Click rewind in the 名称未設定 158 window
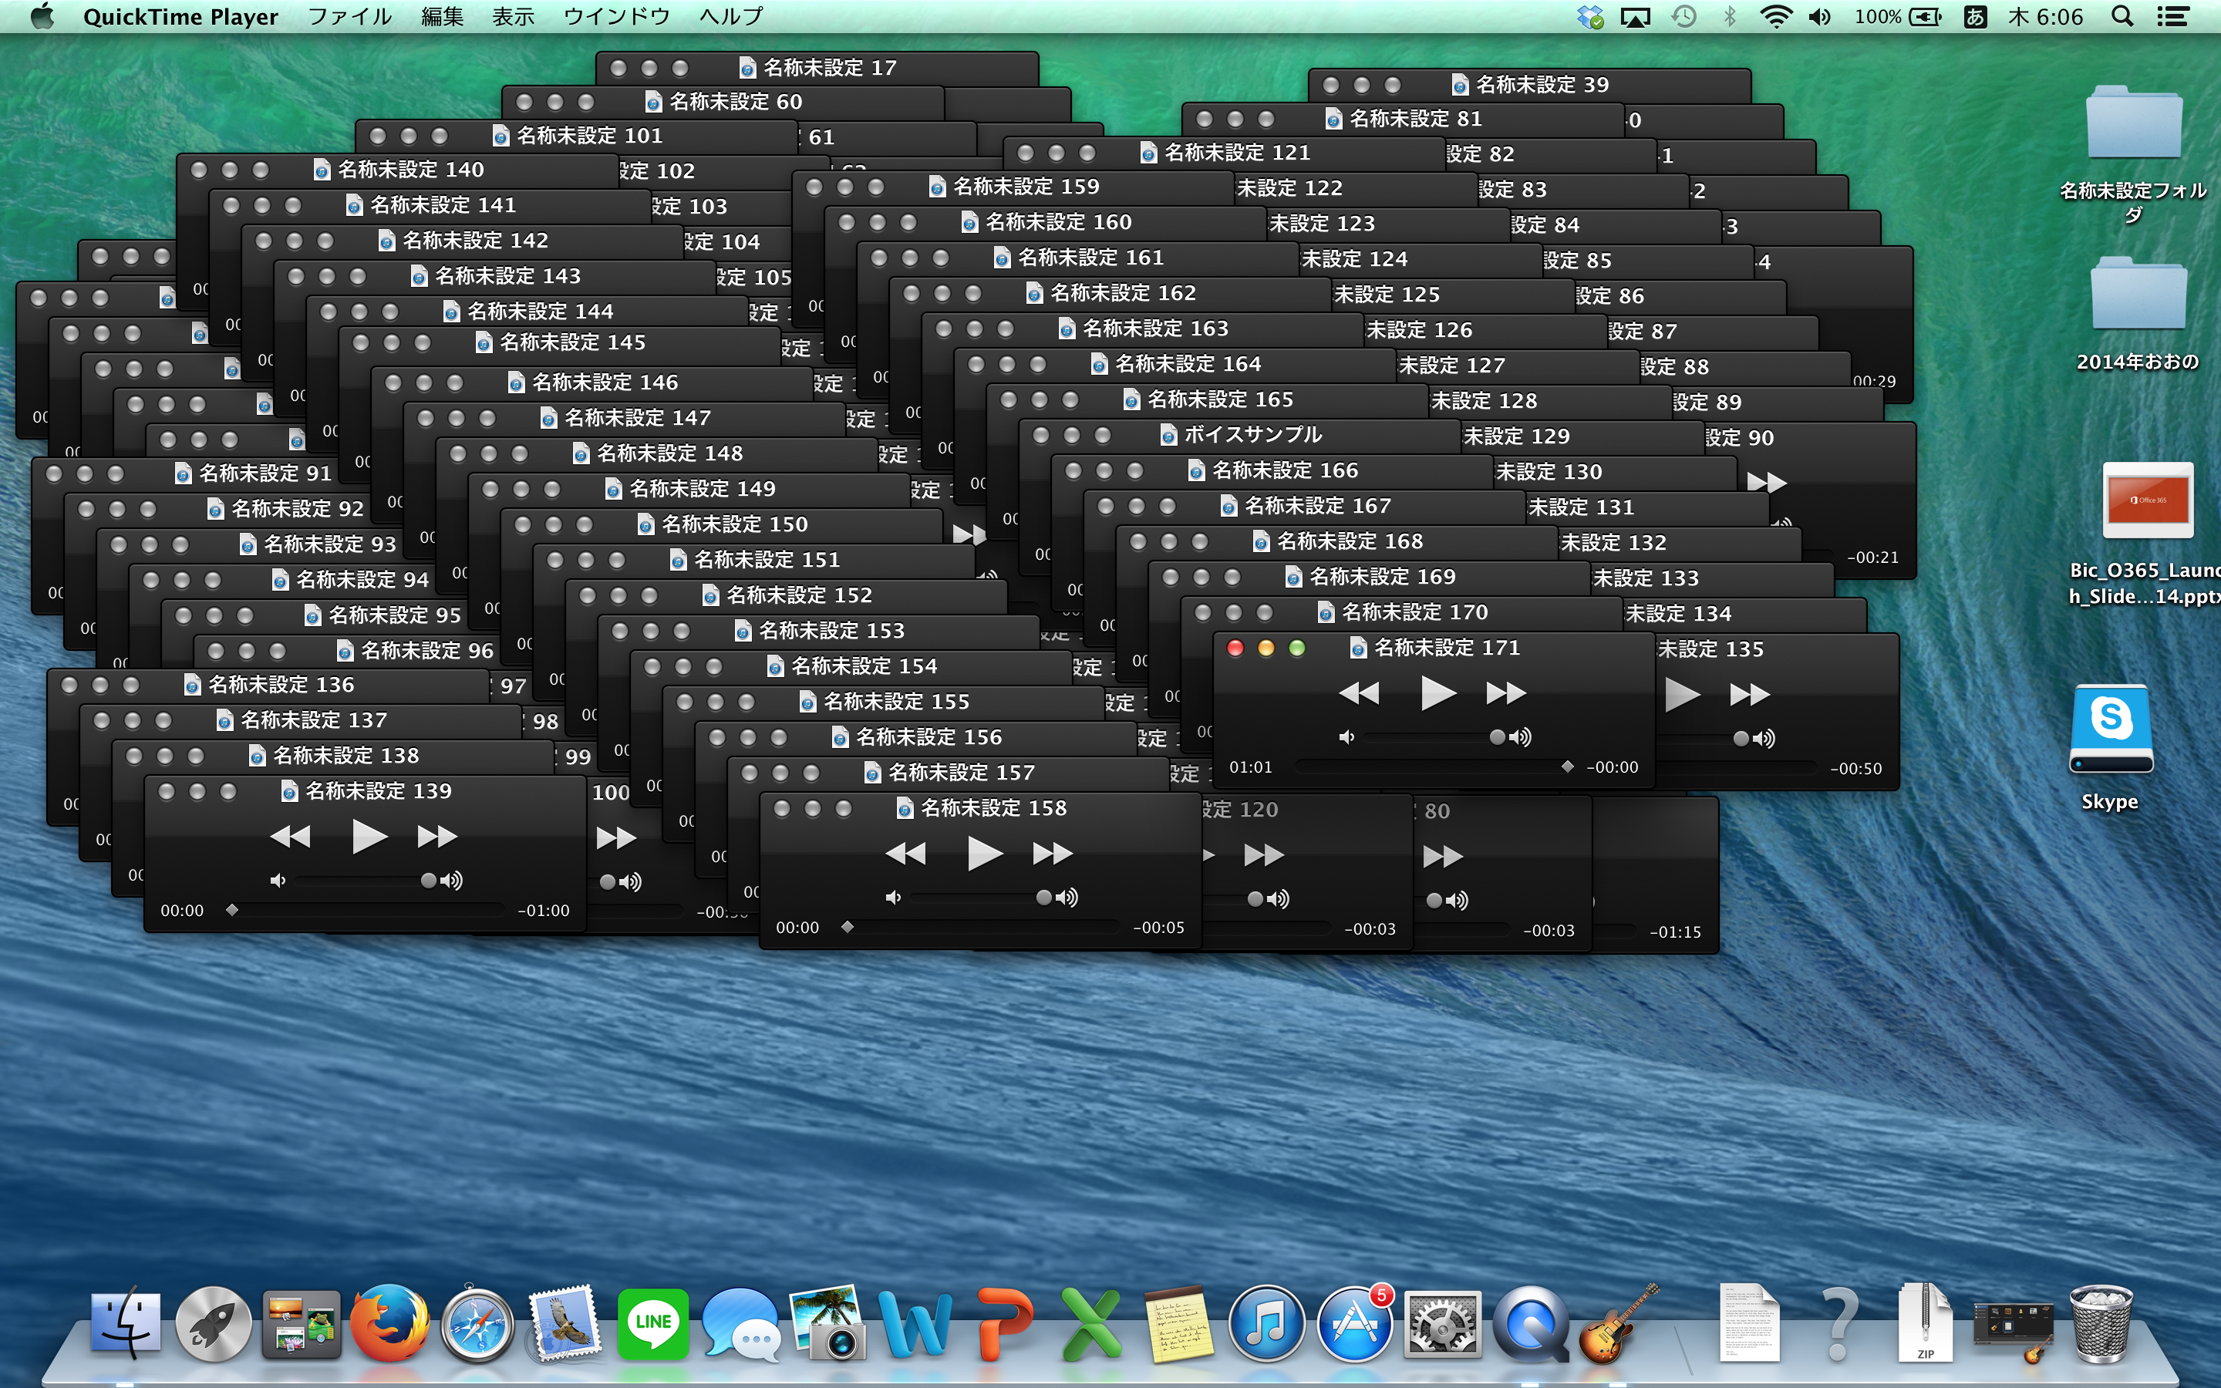 coord(905,854)
